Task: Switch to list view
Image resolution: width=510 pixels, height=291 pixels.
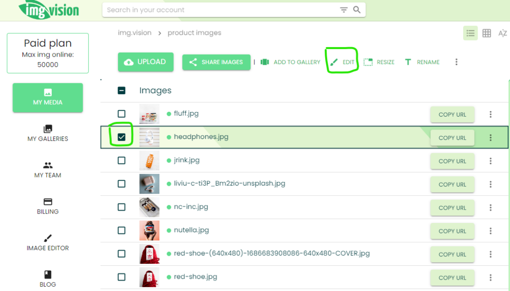Action: 470,33
